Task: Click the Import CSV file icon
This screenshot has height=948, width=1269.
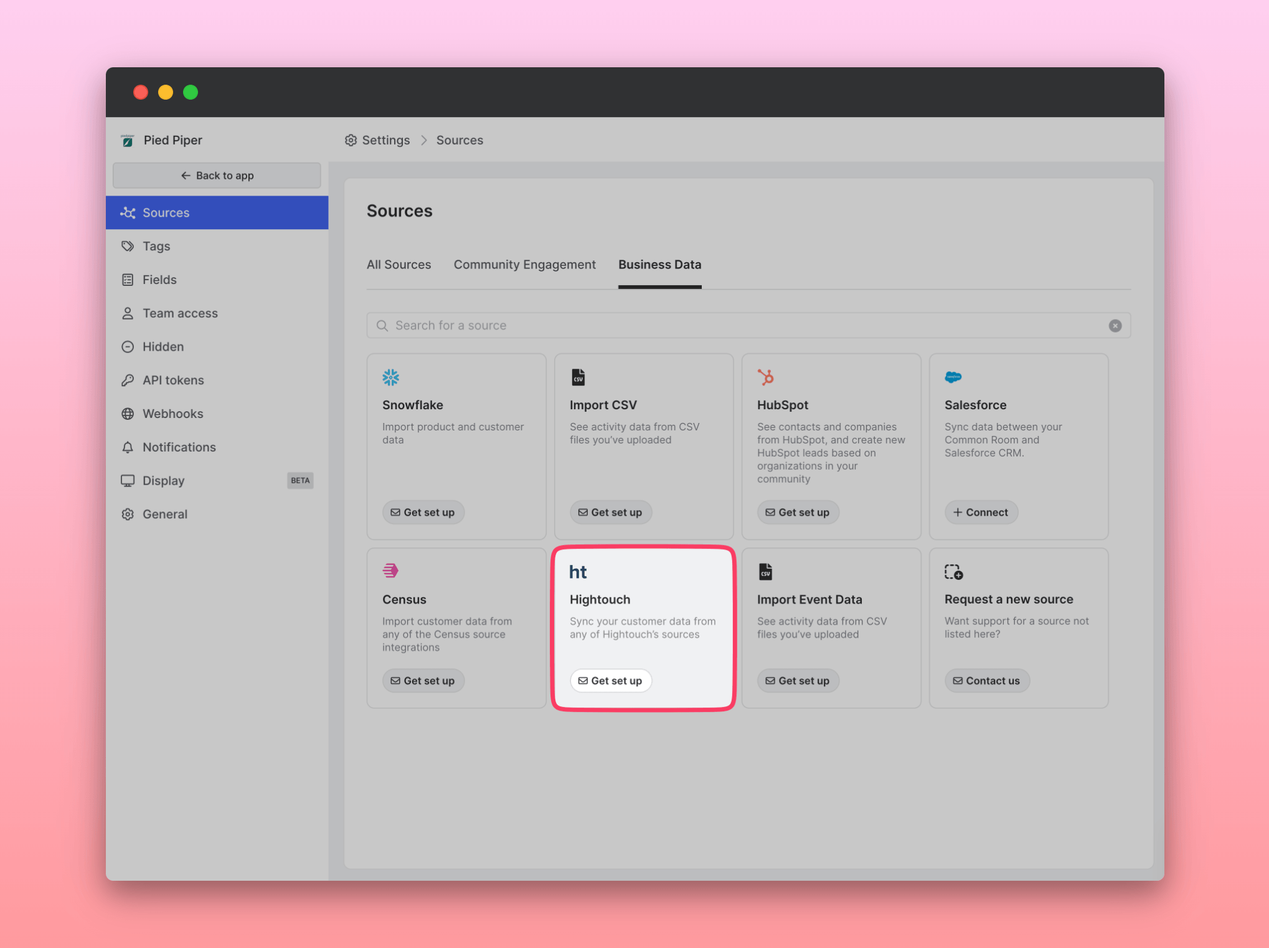Action: 578,377
